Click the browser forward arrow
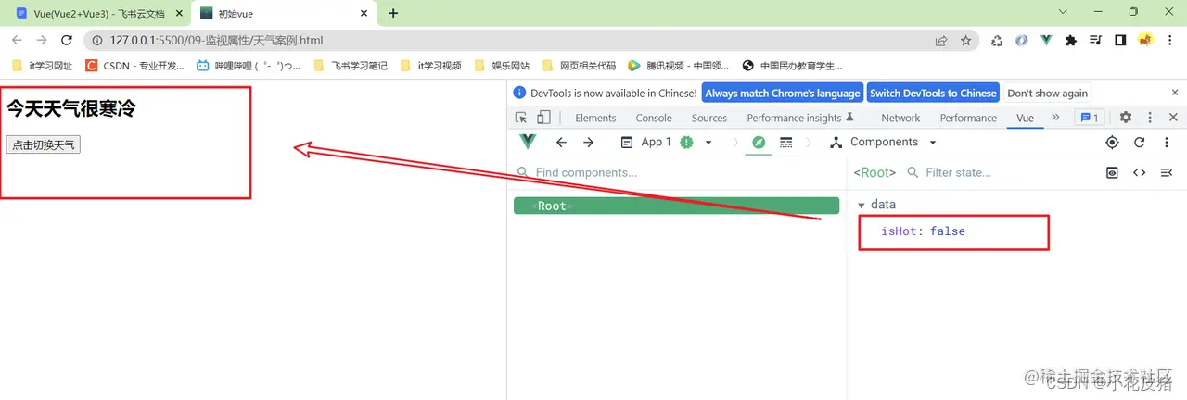Viewport: 1187px width, 400px height. pos(42,41)
